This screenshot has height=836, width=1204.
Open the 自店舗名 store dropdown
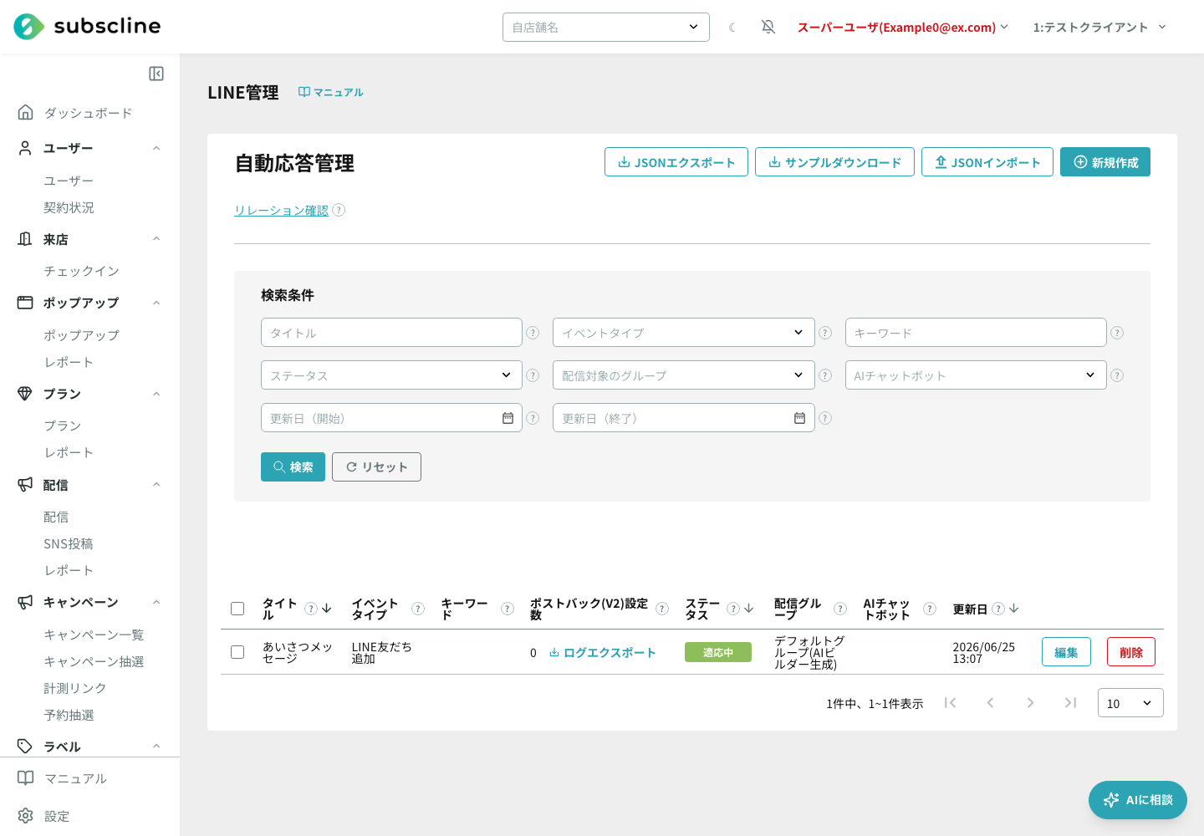[606, 27]
